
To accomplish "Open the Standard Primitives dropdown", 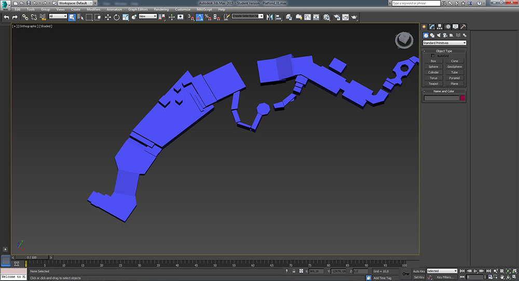I will pyautogui.click(x=444, y=43).
